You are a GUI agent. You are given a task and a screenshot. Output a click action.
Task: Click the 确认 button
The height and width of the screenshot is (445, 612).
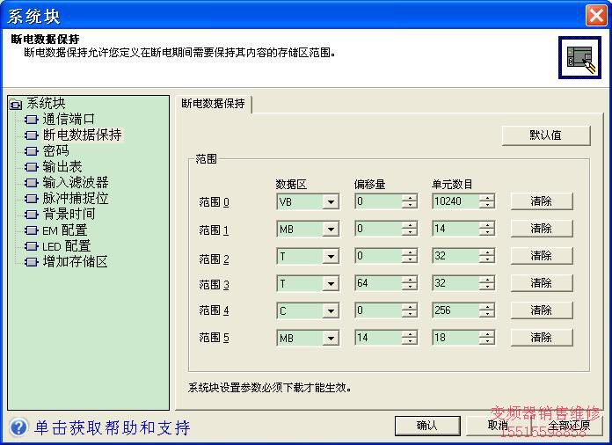coord(426,426)
